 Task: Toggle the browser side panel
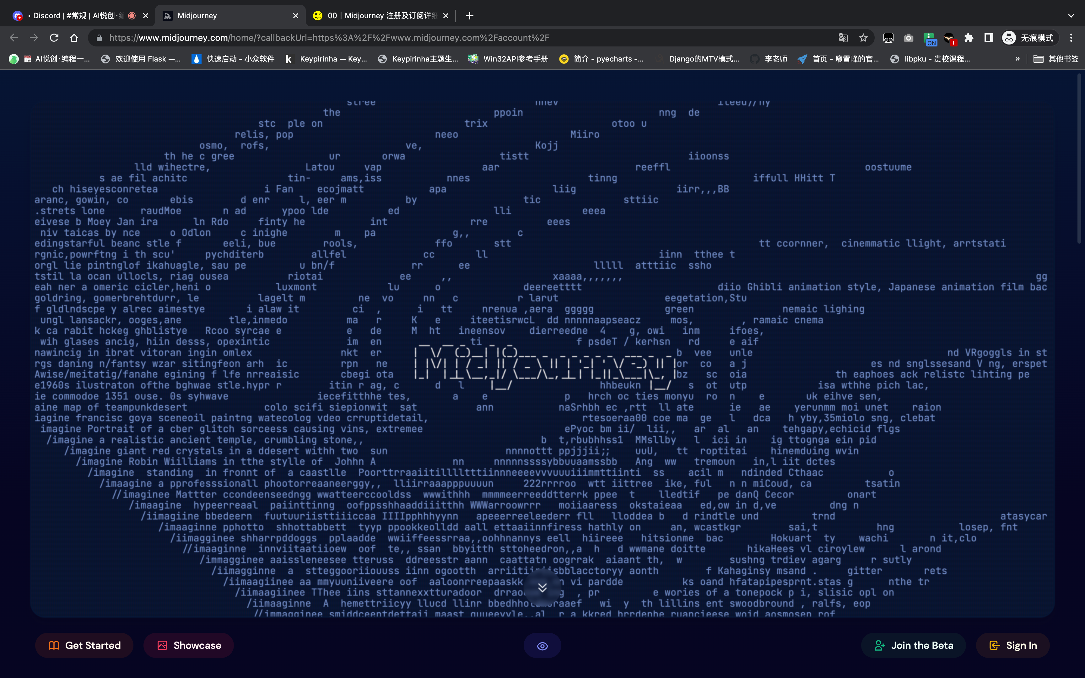(x=989, y=38)
